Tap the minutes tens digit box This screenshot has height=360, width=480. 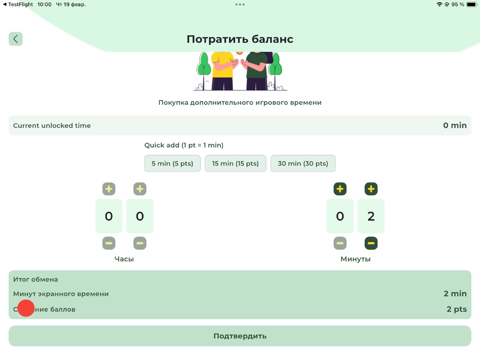340,216
